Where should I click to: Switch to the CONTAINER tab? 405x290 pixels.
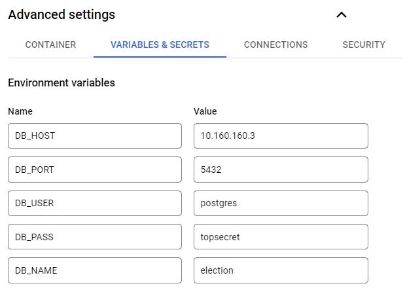pyautogui.click(x=50, y=45)
